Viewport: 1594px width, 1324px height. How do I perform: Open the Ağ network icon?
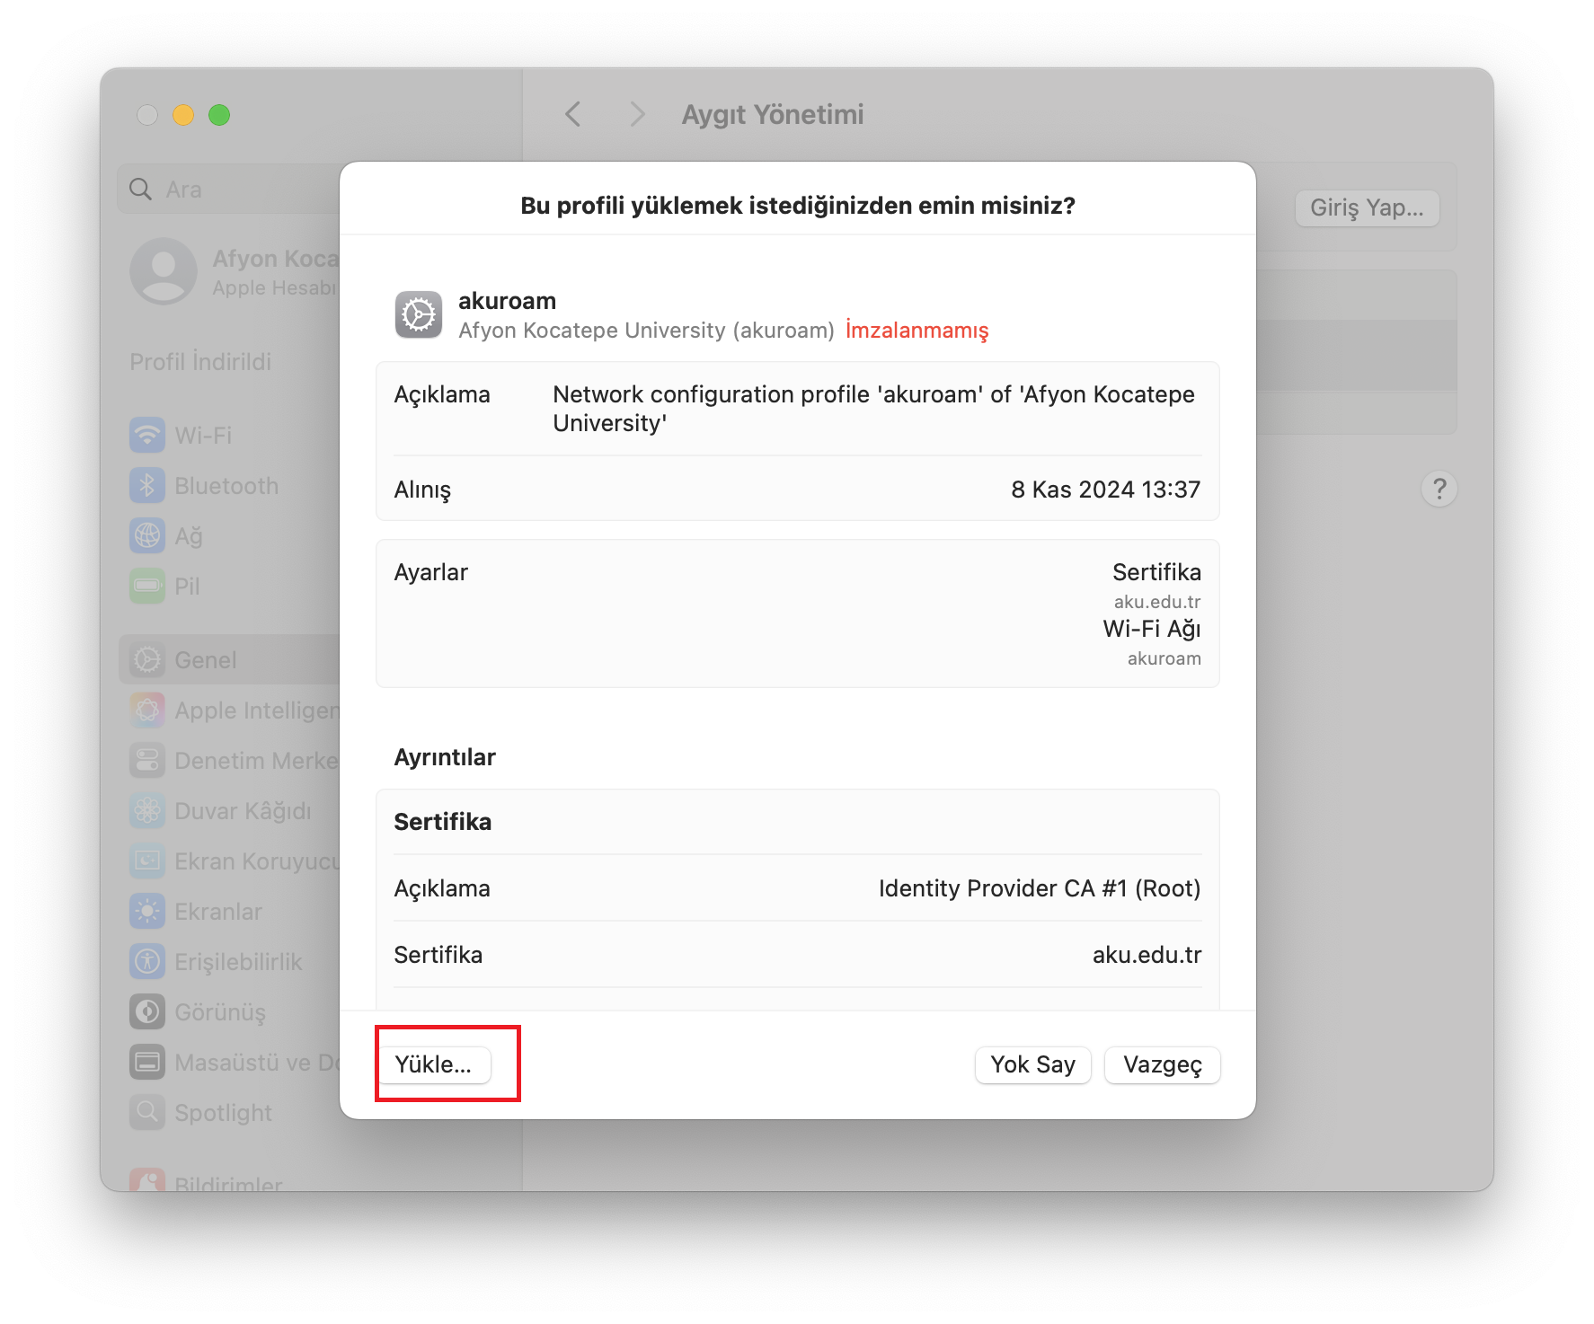[148, 536]
